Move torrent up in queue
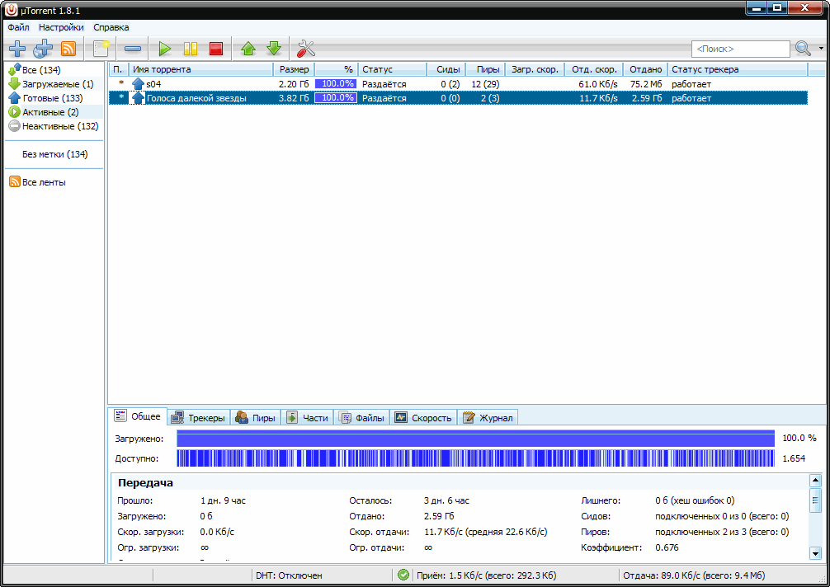This screenshot has height=587, width=830. click(248, 49)
